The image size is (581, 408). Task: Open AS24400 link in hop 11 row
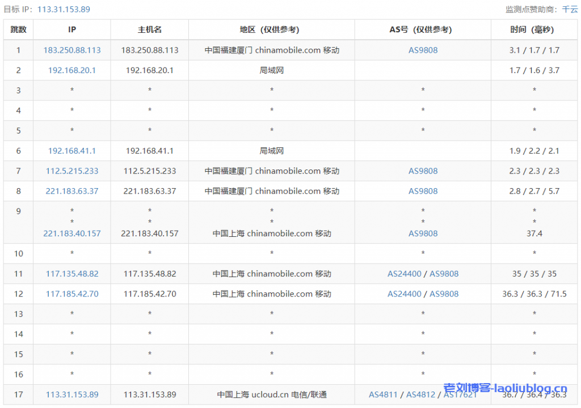click(x=405, y=274)
